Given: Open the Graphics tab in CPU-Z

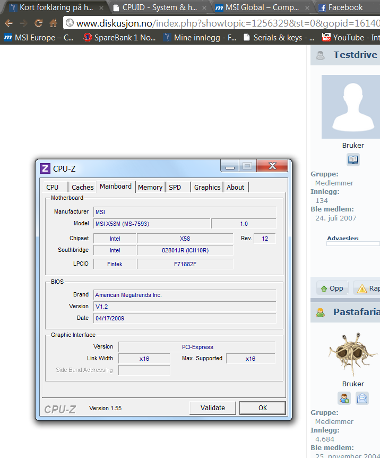Looking at the screenshot, I should click(x=207, y=187).
